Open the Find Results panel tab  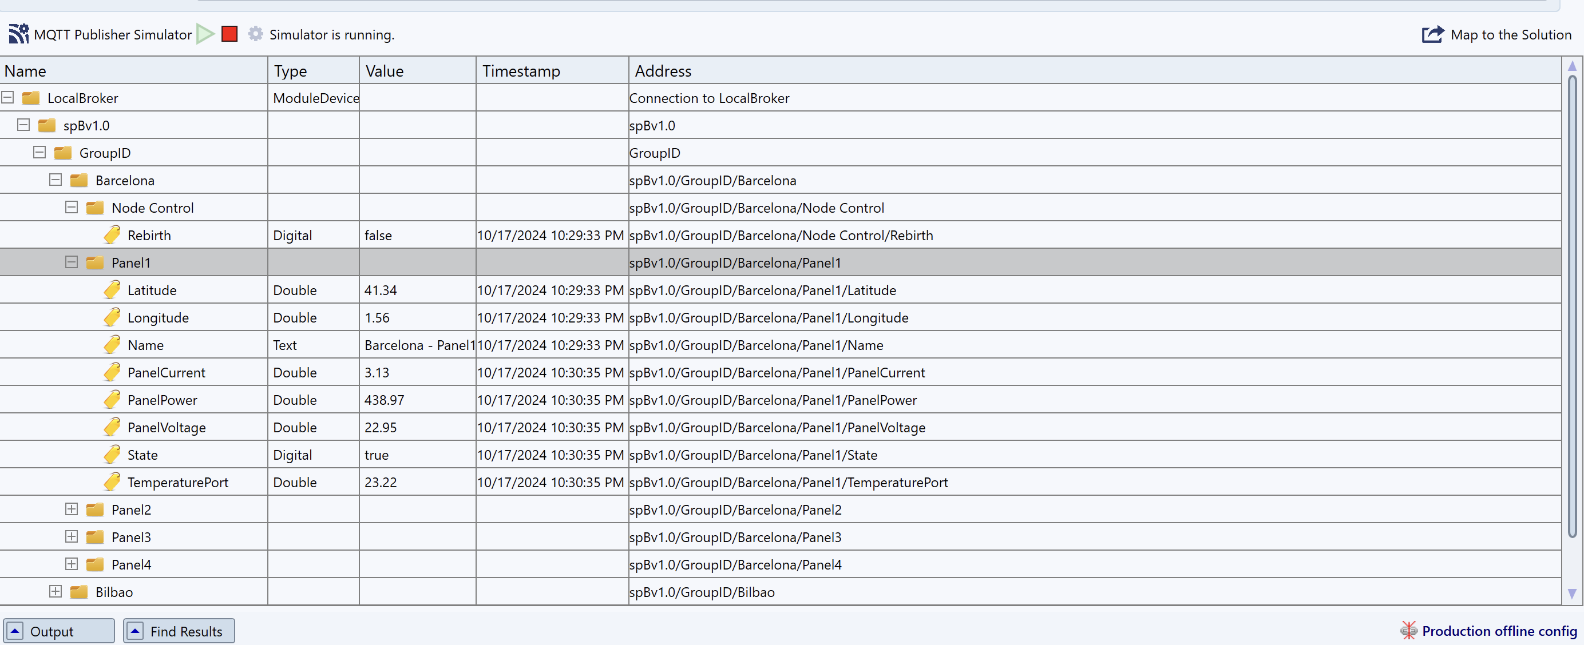pos(179,631)
